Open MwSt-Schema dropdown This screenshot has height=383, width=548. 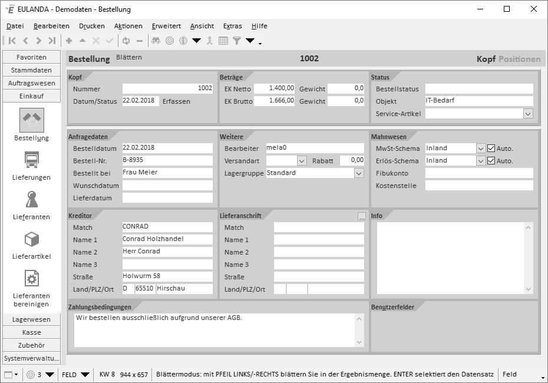click(481, 148)
